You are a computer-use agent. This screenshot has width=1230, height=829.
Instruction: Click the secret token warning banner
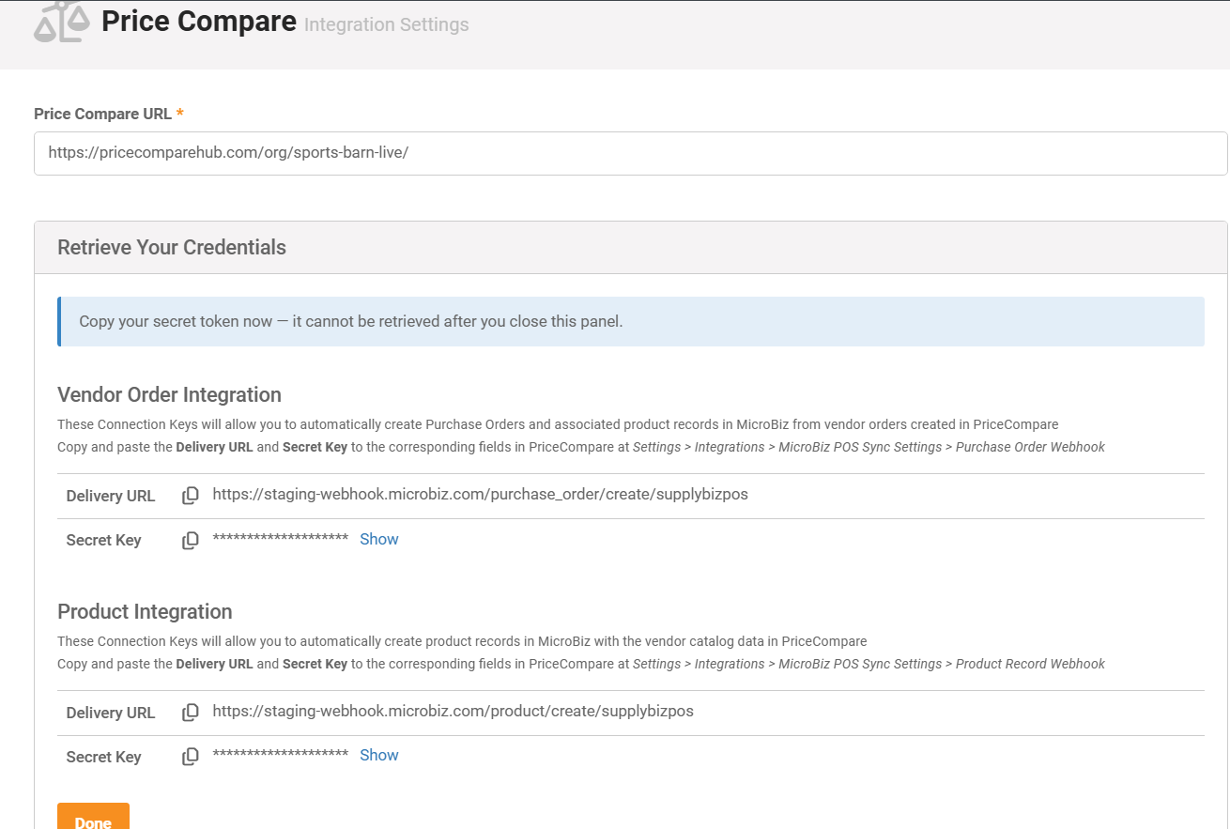tap(630, 321)
